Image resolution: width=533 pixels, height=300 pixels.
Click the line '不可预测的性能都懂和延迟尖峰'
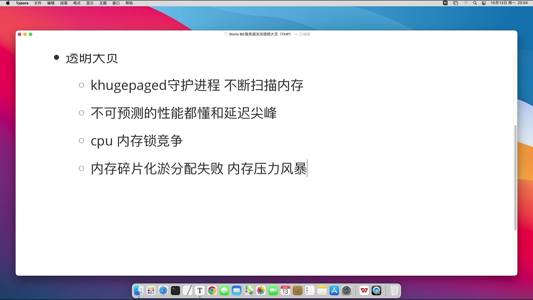point(184,113)
